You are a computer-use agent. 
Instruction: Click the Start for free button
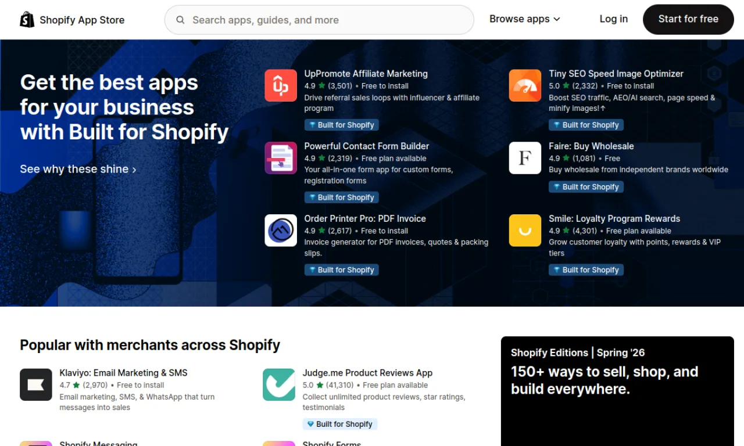(x=688, y=19)
